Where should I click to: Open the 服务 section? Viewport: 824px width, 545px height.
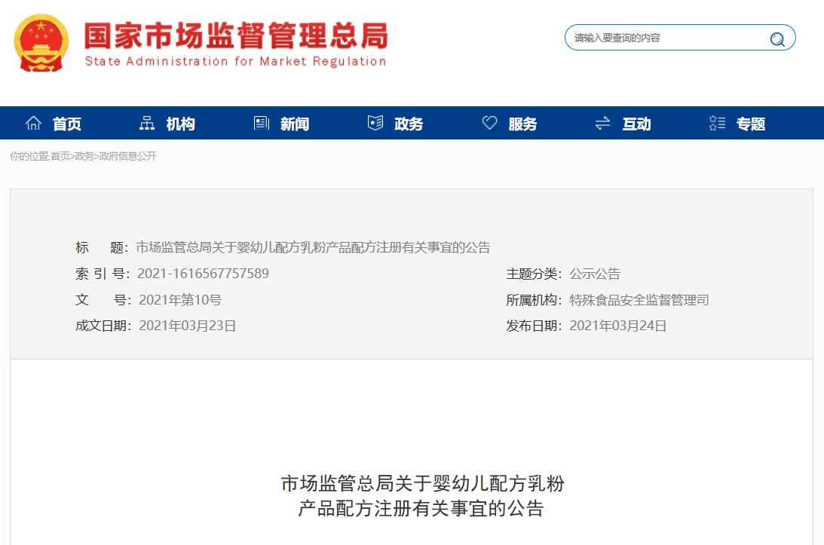tap(523, 123)
